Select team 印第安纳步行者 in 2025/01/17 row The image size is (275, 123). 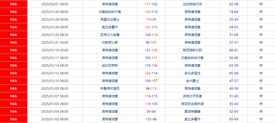pyautogui.click(x=192, y=58)
